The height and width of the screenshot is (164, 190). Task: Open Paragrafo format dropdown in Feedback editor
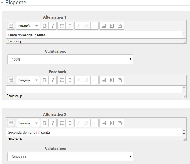pyautogui.click(x=28, y=80)
